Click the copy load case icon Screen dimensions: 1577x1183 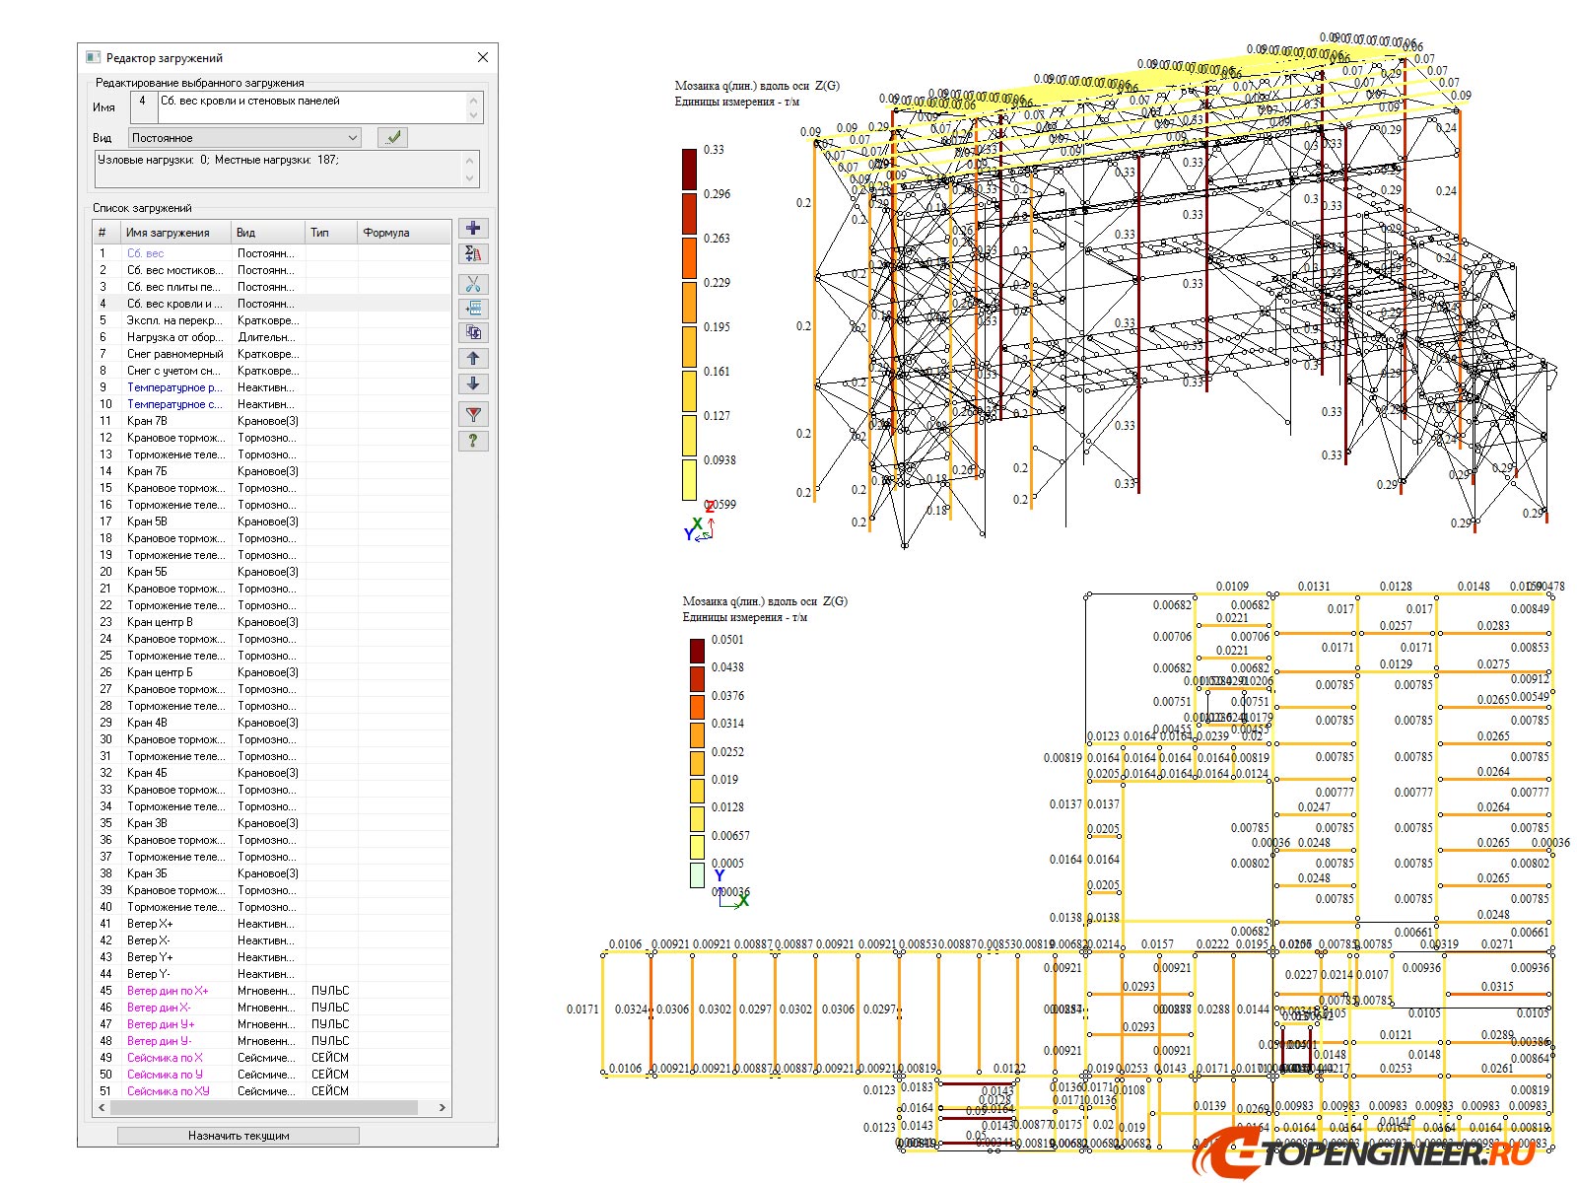tap(473, 333)
